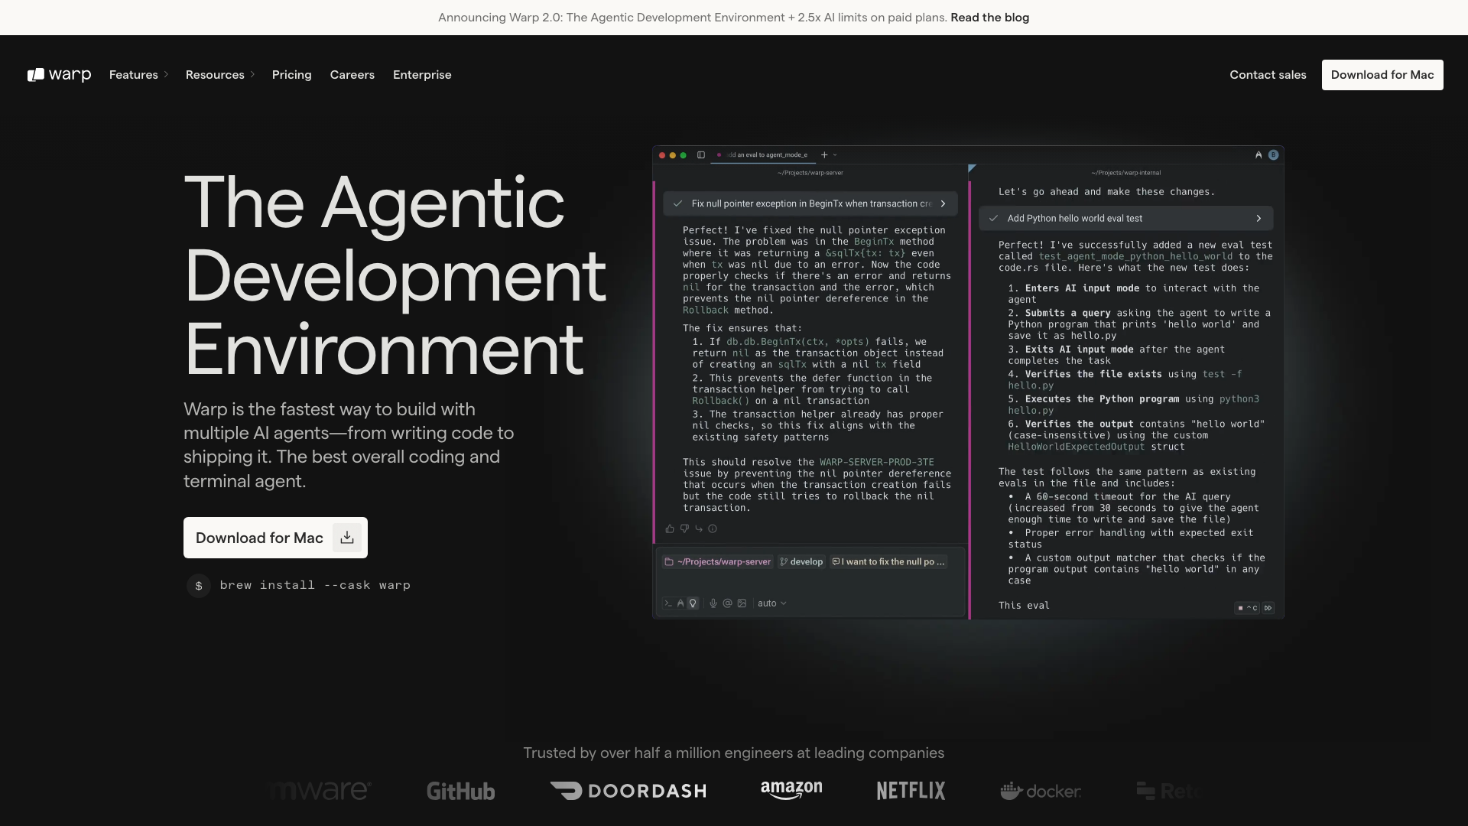Viewport: 1468px width, 826px height.
Task: Expand 'Add Python hello world eval test' row
Action: 1125,218
